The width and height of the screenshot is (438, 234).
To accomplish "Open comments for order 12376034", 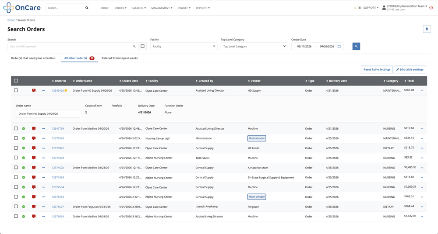I will pos(34,216).
